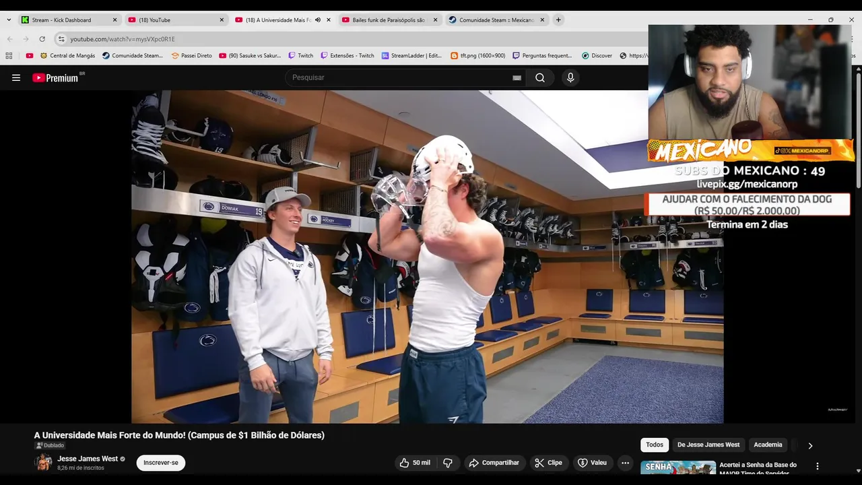Screen dimensions: 862x485
Task: Click the Compartilhar share button
Action: point(494,463)
